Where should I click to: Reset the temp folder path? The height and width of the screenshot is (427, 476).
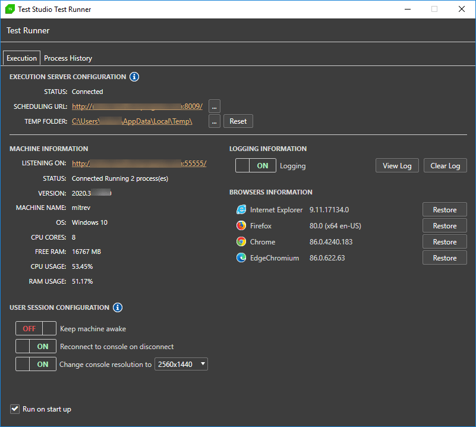coord(238,121)
